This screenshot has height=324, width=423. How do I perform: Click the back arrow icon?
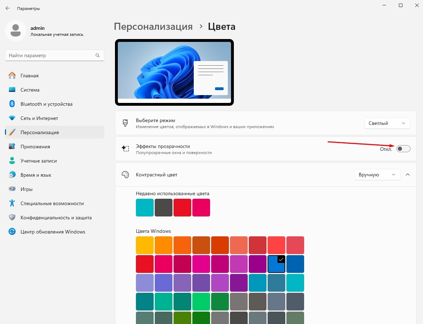tap(7, 9)
